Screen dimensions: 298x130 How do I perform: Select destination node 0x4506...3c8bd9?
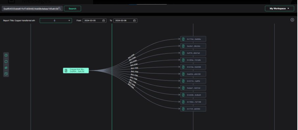tap(193, 95)
